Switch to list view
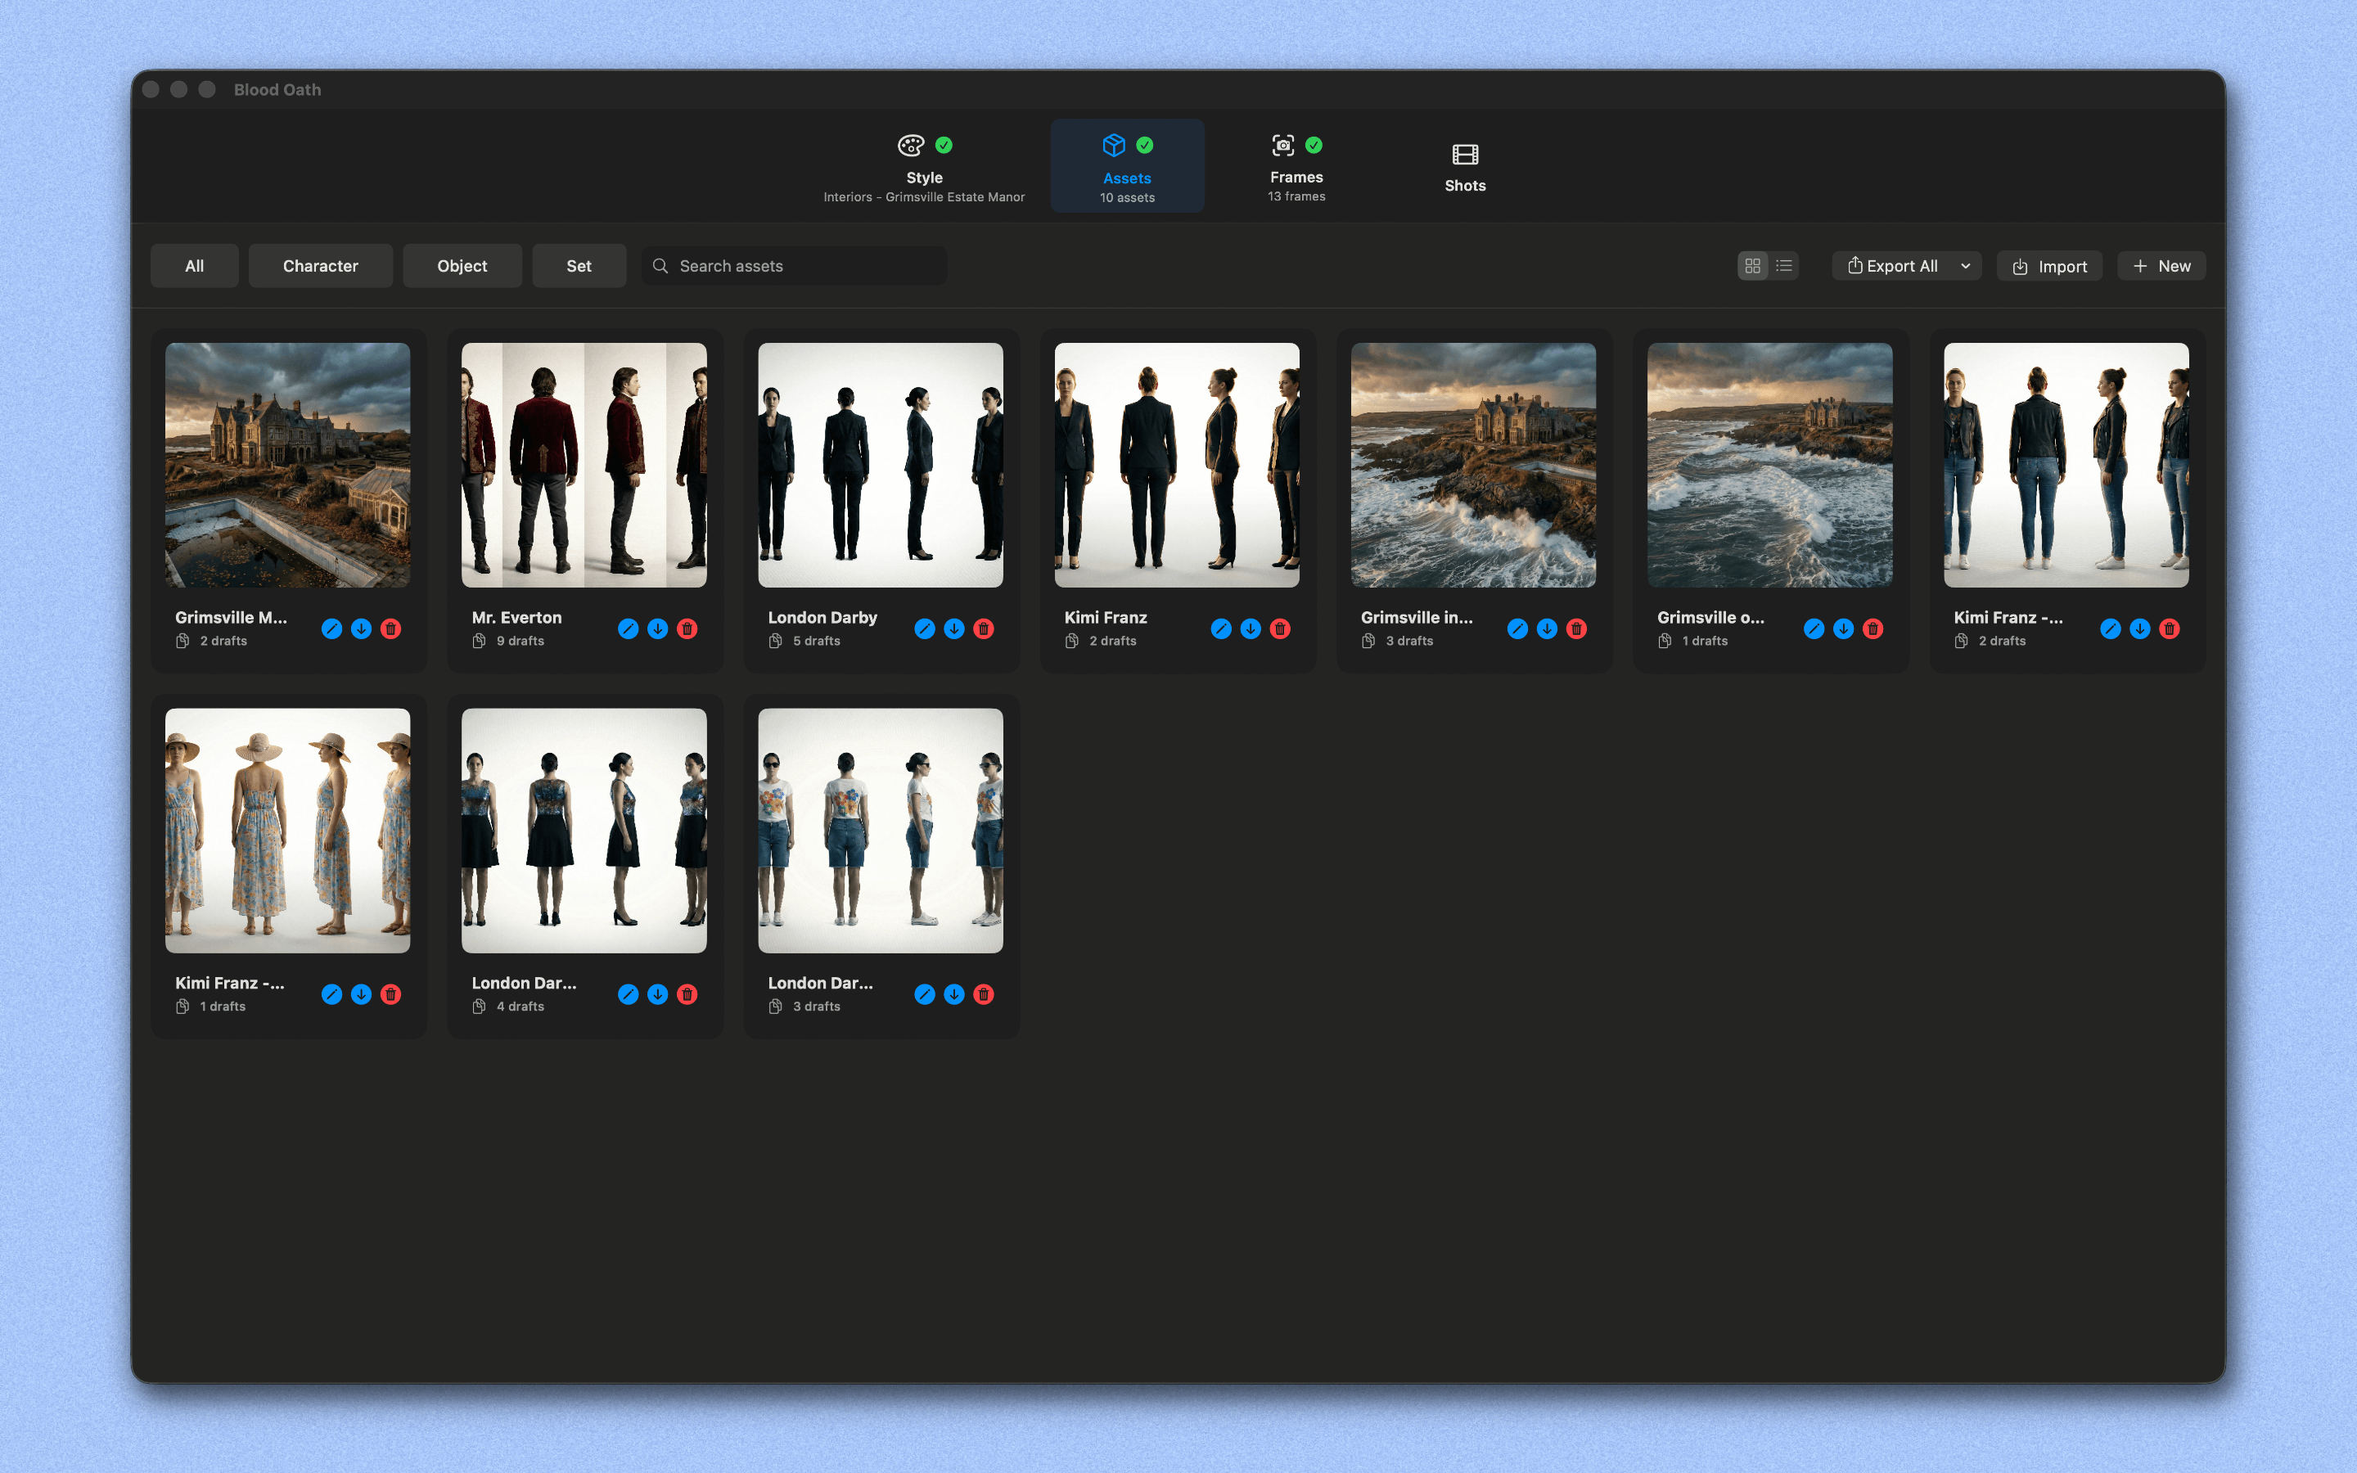The width and height of the screenshot is (2357, 1473). coord(1784,265)
